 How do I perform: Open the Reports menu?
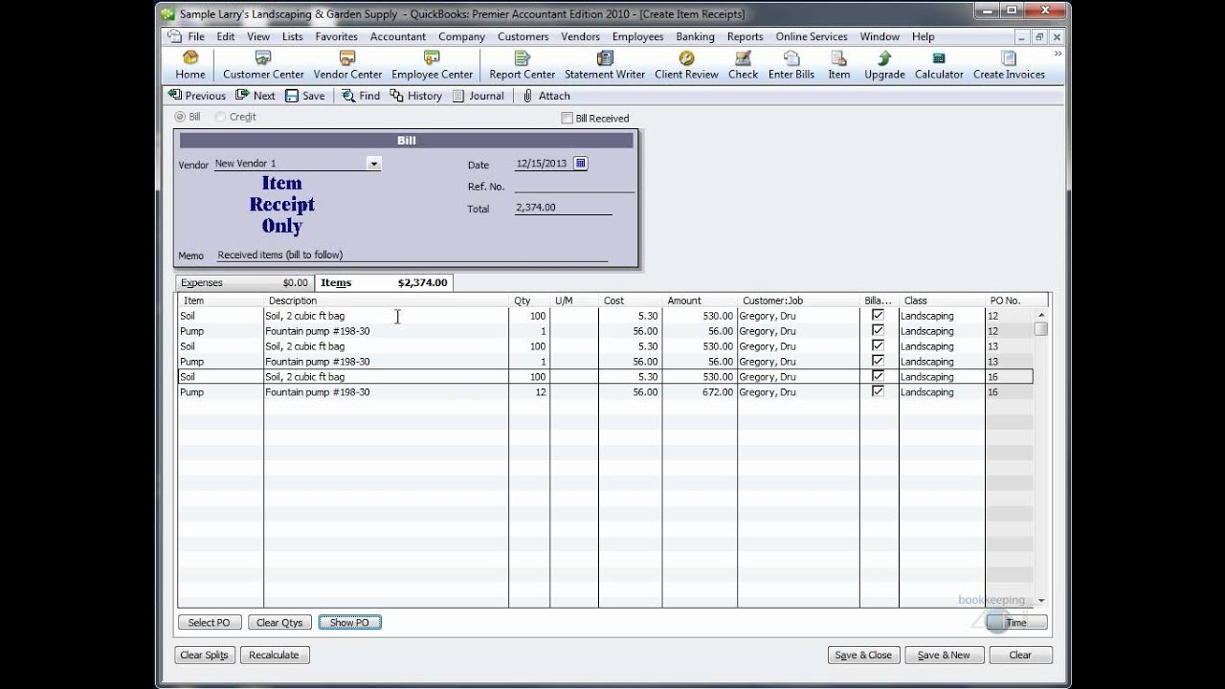pos(745,36)
